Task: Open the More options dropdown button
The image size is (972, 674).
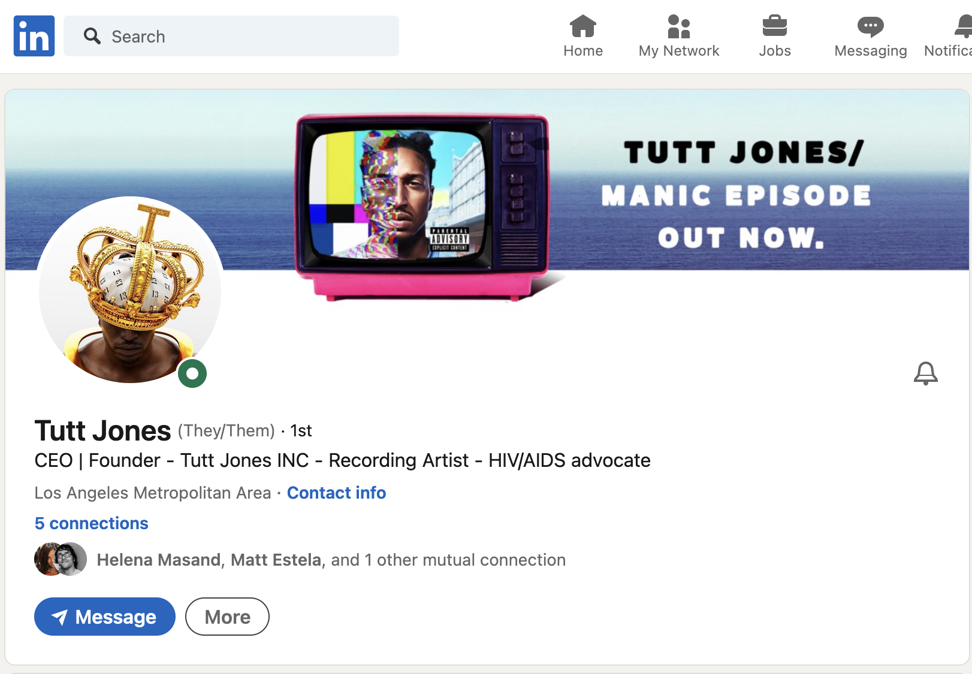Action: (x=227, y=617)
